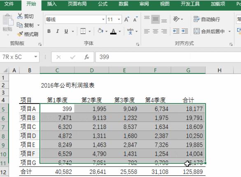This screenshot has height=177, width=241.
Task: Switch to the 开发工具 tab
Action: click(190, 4)
